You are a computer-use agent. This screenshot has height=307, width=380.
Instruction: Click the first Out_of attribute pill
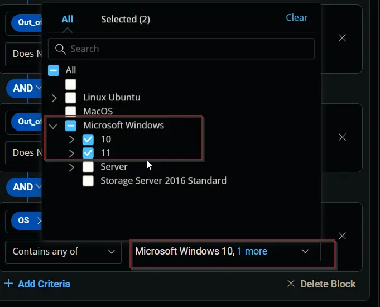[x=26, y=22]
